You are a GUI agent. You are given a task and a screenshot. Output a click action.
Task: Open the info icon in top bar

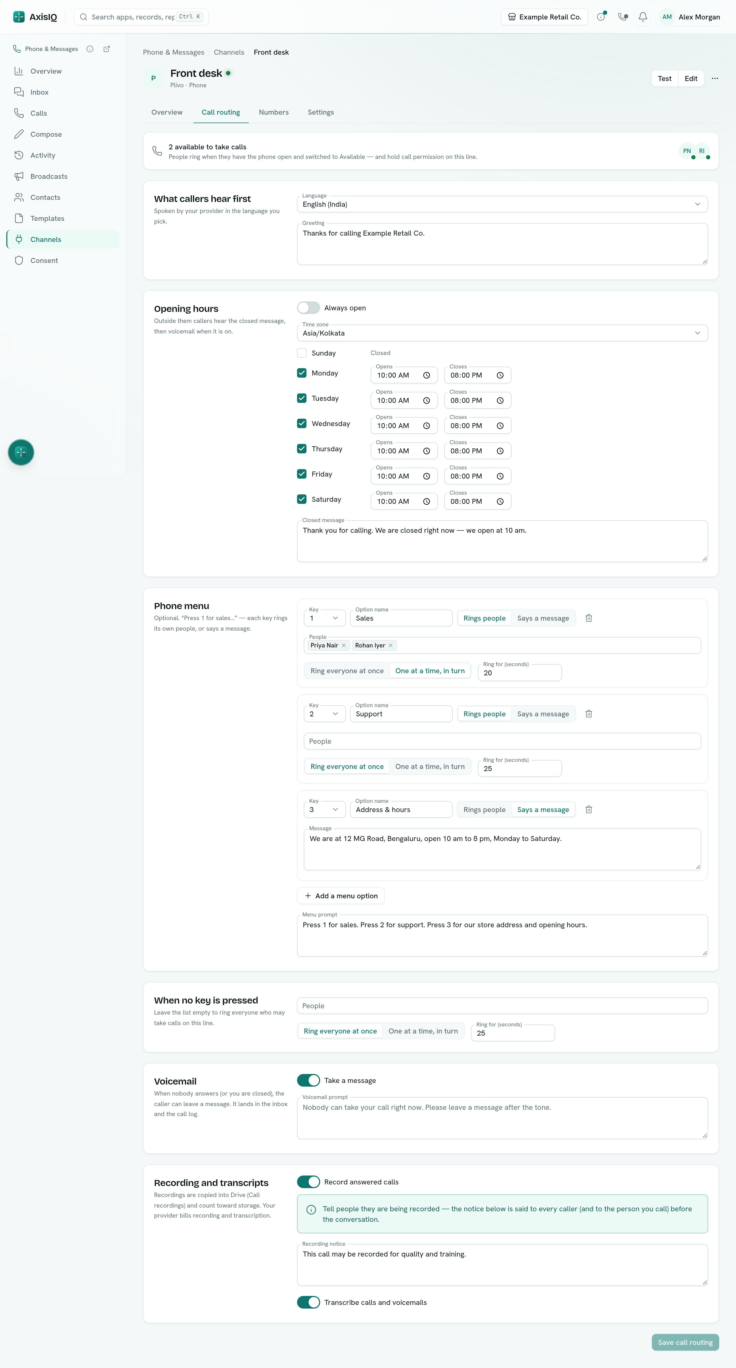click(601, 17)
